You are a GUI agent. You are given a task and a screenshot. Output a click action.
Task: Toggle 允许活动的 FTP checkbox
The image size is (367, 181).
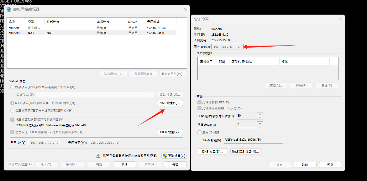tap(199, 102)
